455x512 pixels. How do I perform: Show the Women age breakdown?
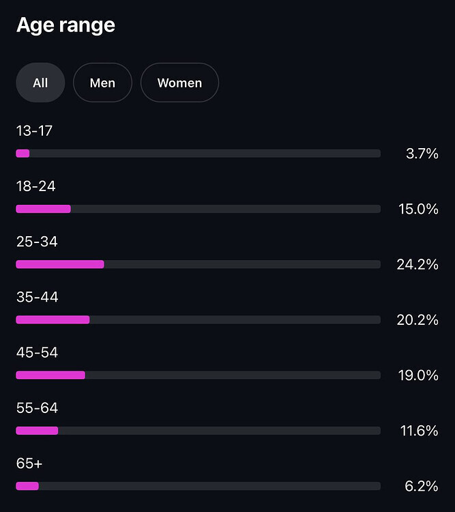click(x=179, y=83)
